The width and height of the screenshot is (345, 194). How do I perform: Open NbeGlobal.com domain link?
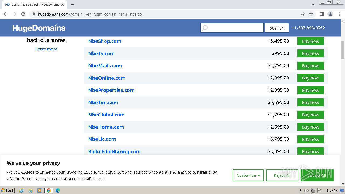[x=106, y=115]
